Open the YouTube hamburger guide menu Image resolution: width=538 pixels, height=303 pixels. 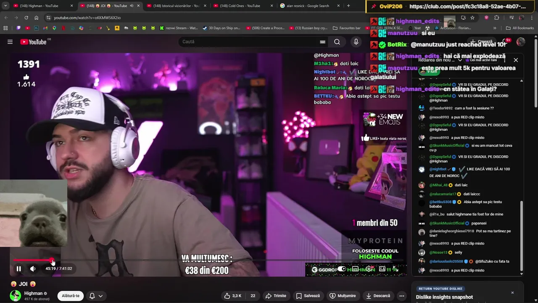10,42
